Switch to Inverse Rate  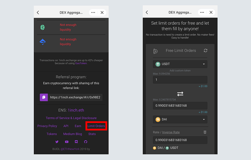171,132
